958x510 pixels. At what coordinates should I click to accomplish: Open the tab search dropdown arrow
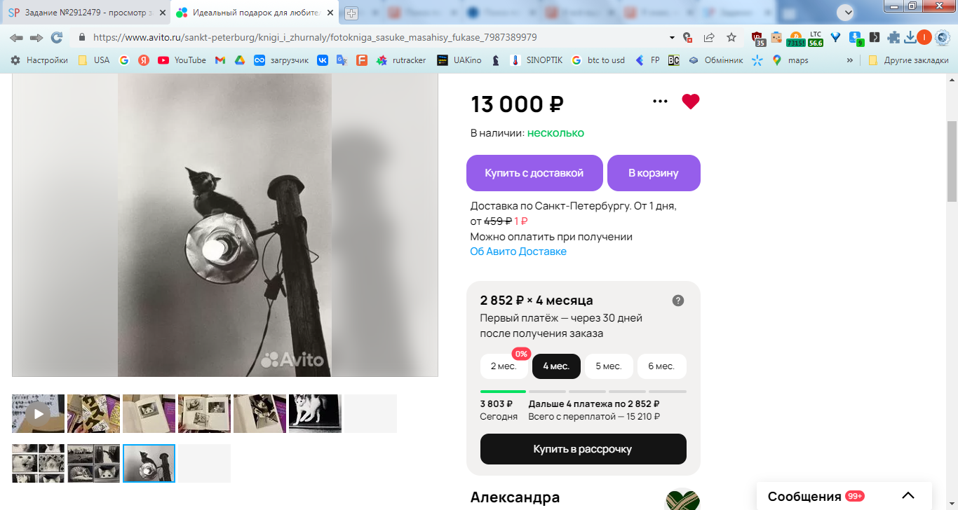(847, 12)
